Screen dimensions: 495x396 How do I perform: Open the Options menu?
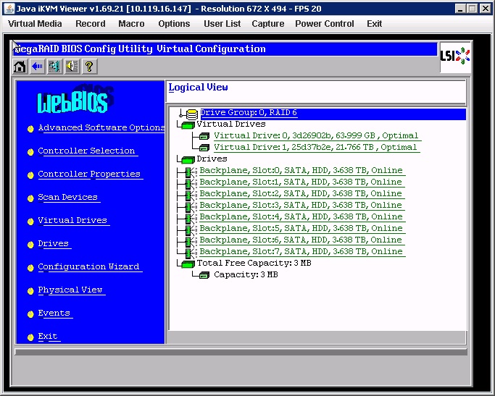click(174, 24)
